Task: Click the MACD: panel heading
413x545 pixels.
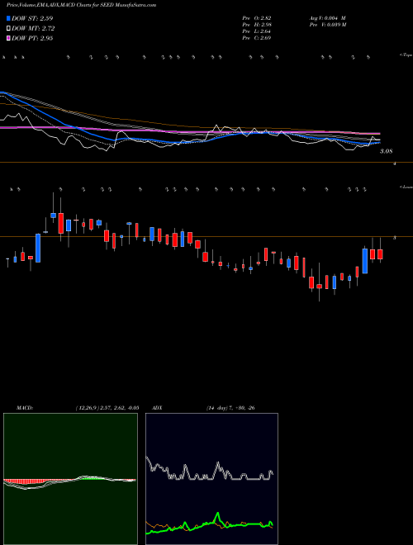Action: tap(24, 408)
